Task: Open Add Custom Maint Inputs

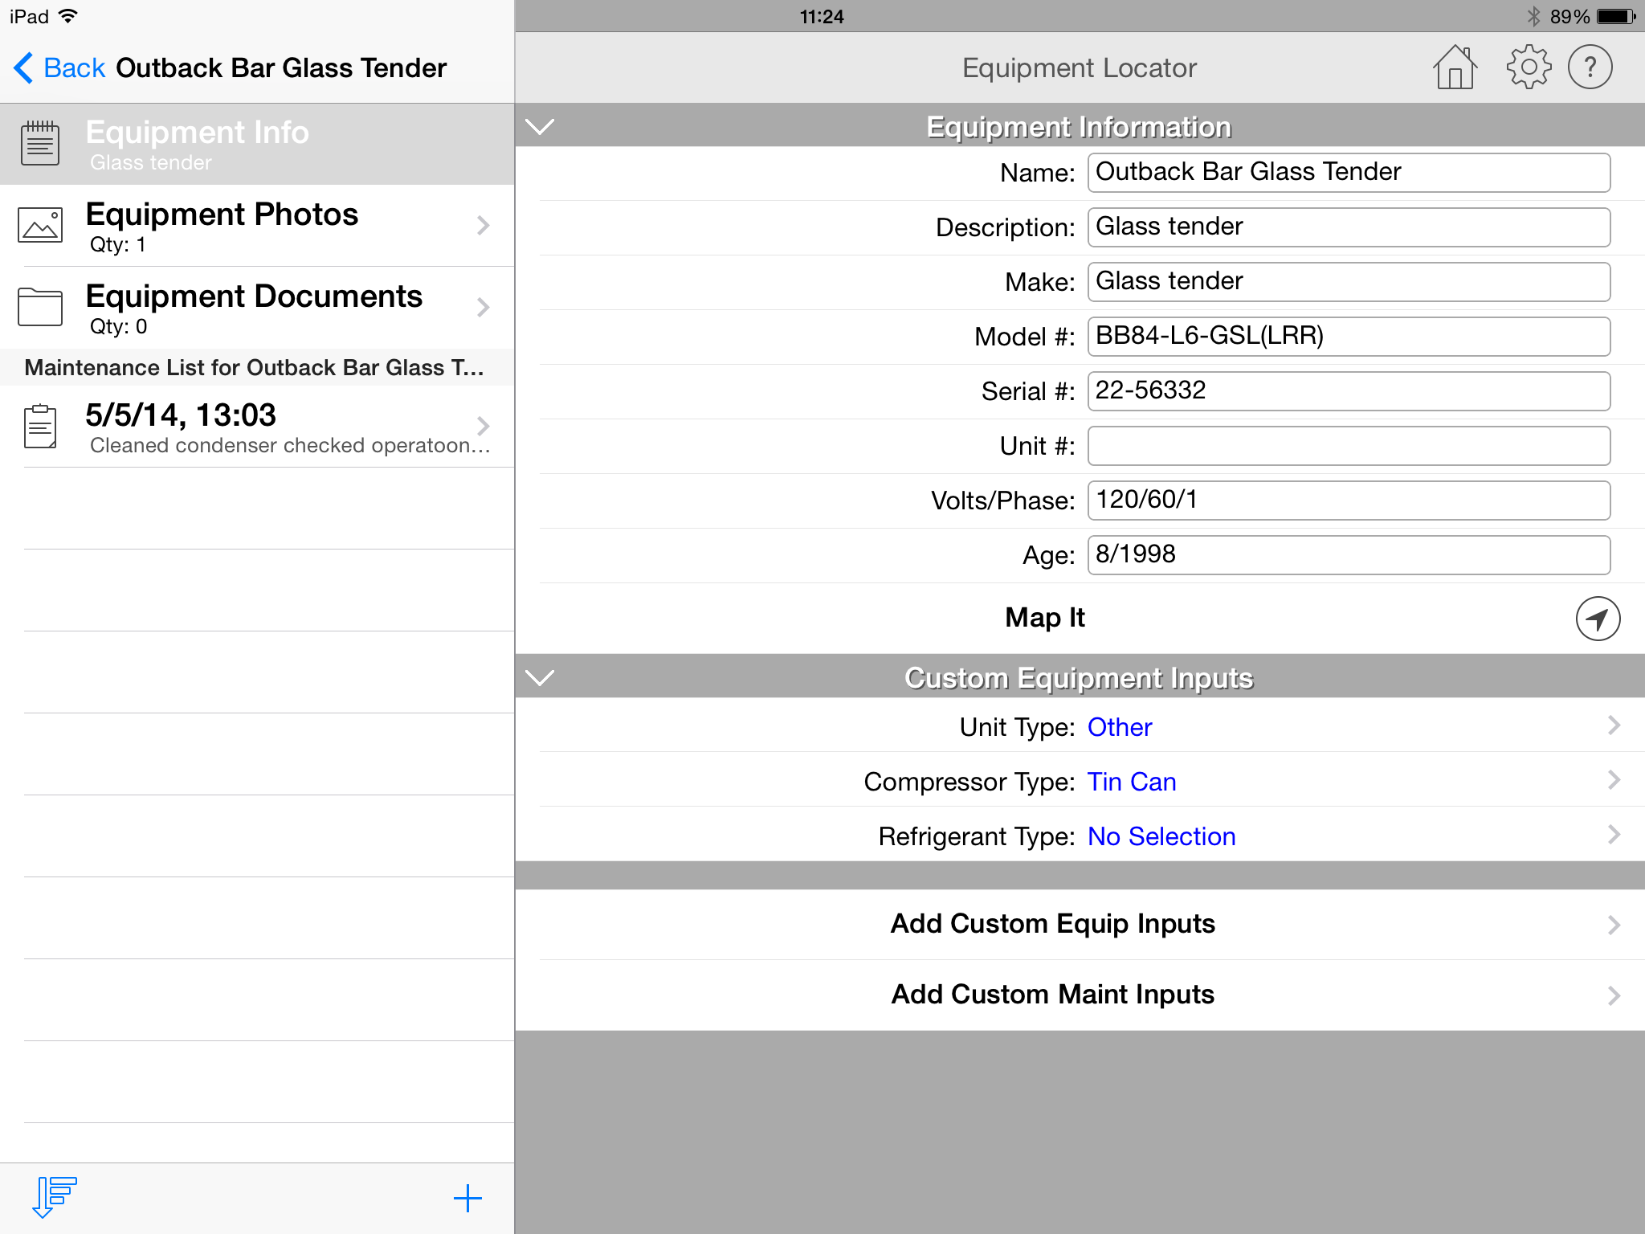Action: pos(1080,995)
